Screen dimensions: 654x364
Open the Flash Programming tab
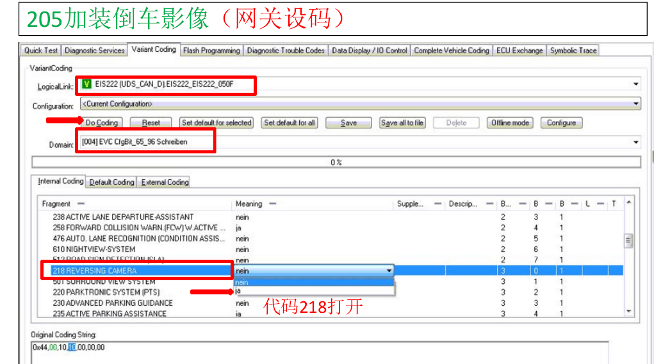click(211, 51)
